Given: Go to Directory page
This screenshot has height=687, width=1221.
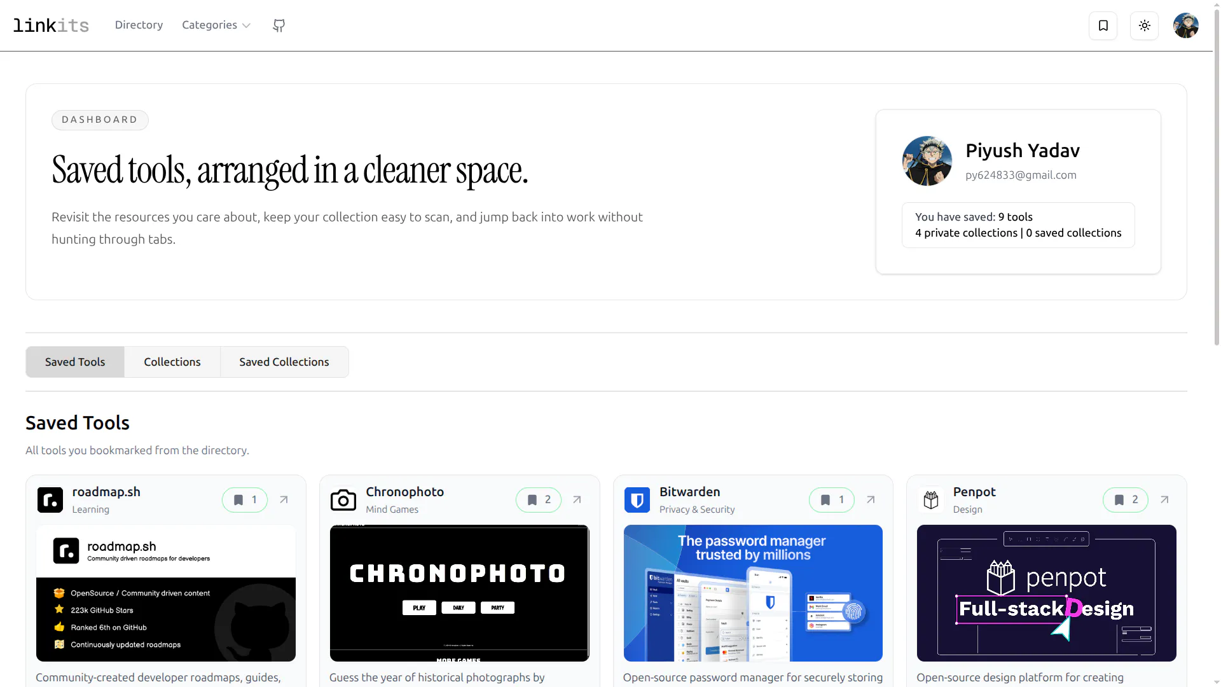Looking at the screenshot, I should [x=139, y=25].
